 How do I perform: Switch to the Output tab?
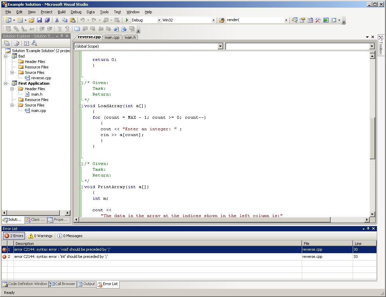pyautogui.click(x=86, y=284)
